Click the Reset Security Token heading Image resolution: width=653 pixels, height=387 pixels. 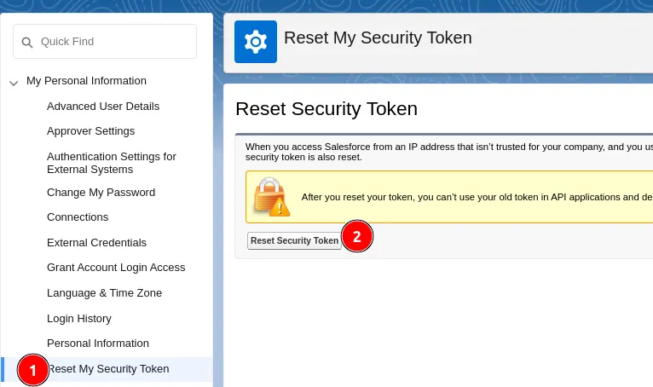326,109
